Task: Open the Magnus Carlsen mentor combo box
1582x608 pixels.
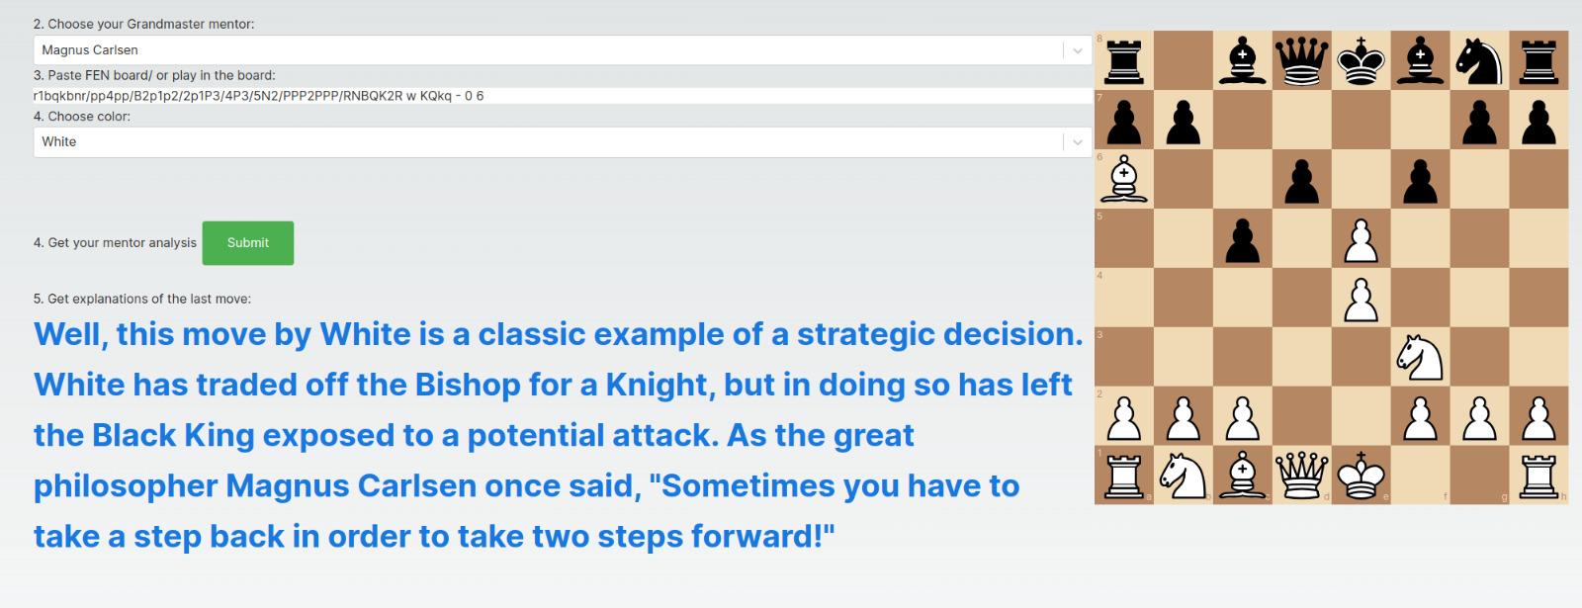Action: (x=563, y=50)
